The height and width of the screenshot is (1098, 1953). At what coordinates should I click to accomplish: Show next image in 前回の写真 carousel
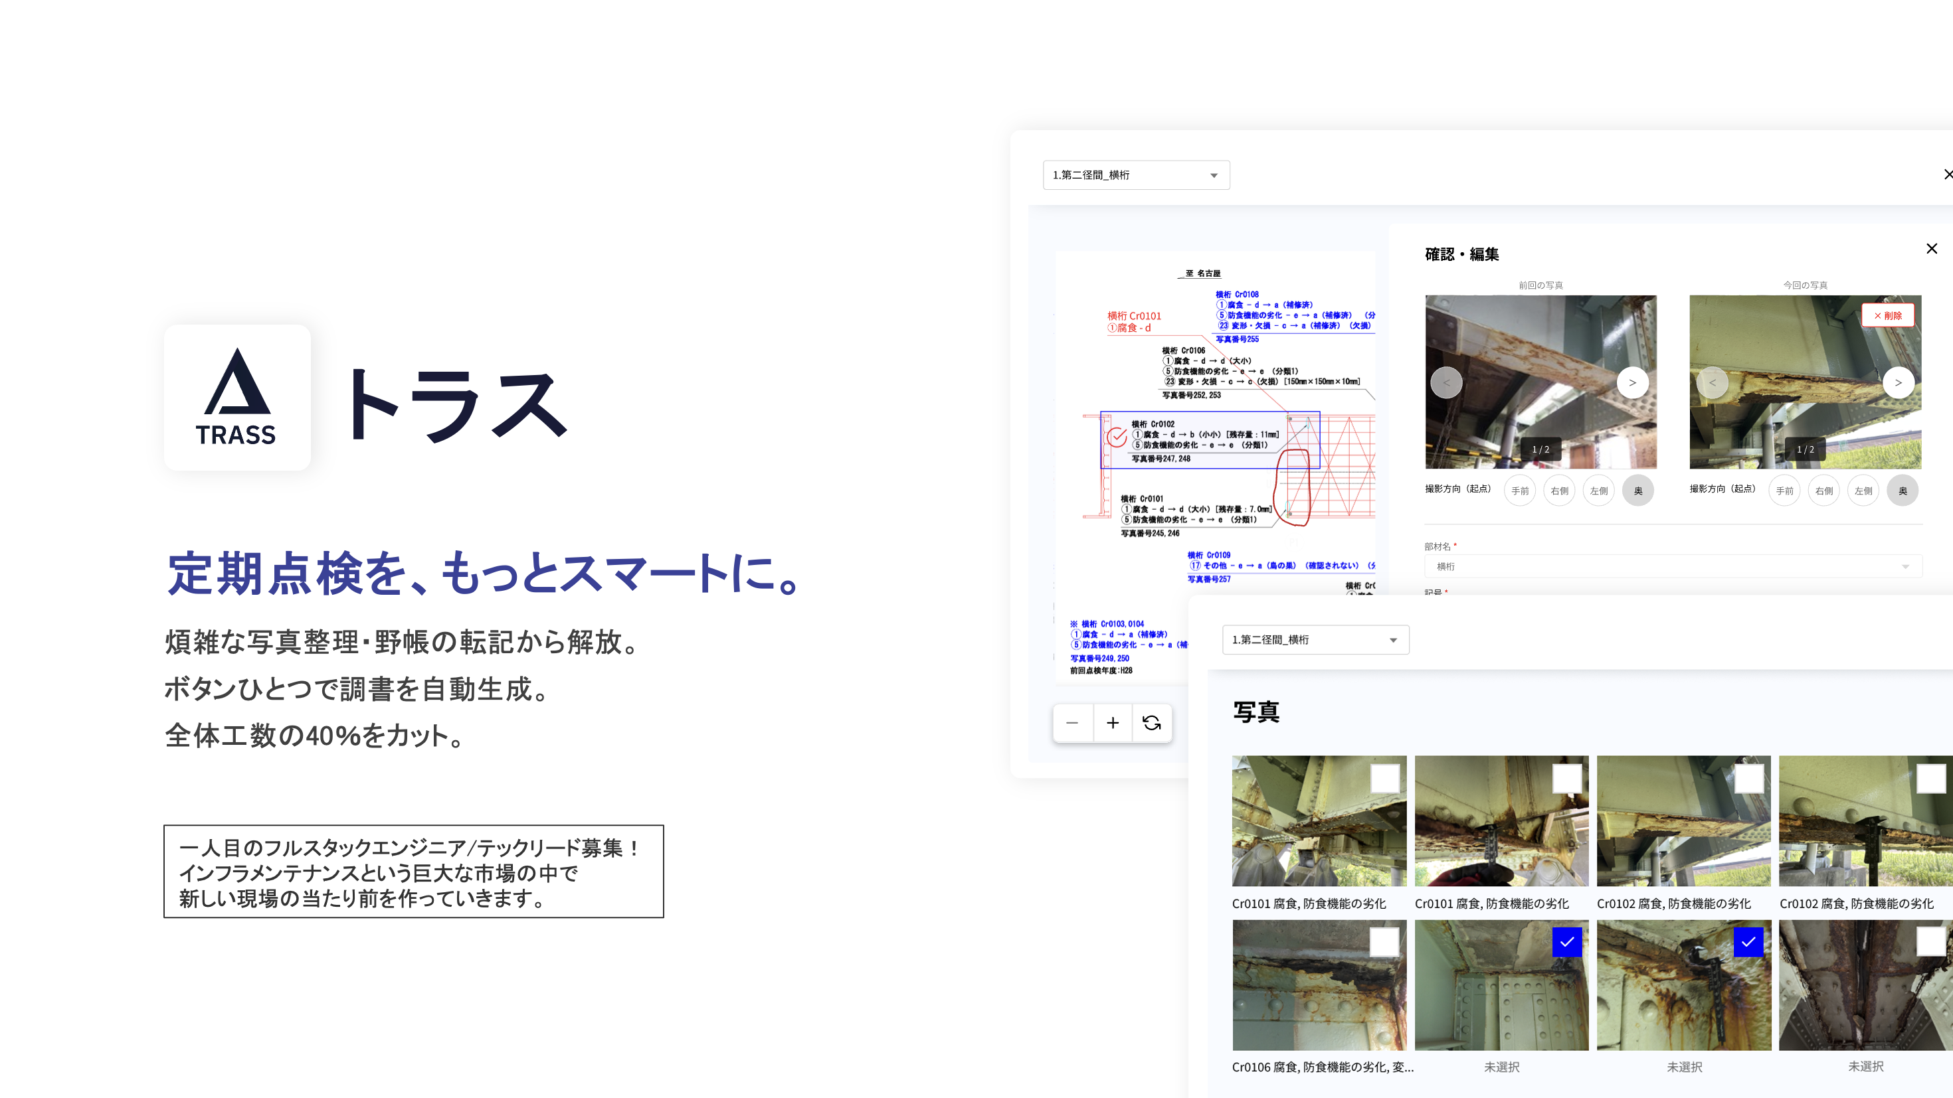click(x=1632, y=382)
